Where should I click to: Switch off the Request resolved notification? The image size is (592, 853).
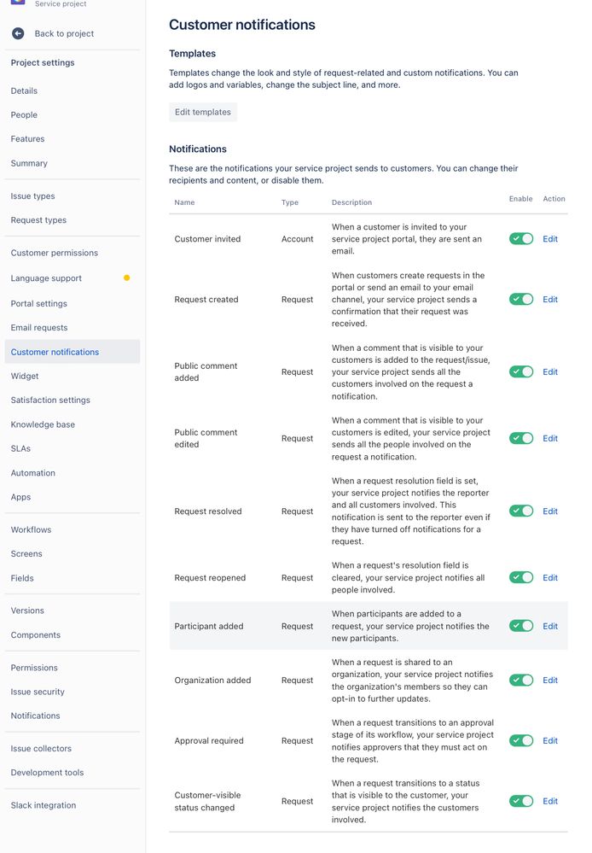[521, 511]
